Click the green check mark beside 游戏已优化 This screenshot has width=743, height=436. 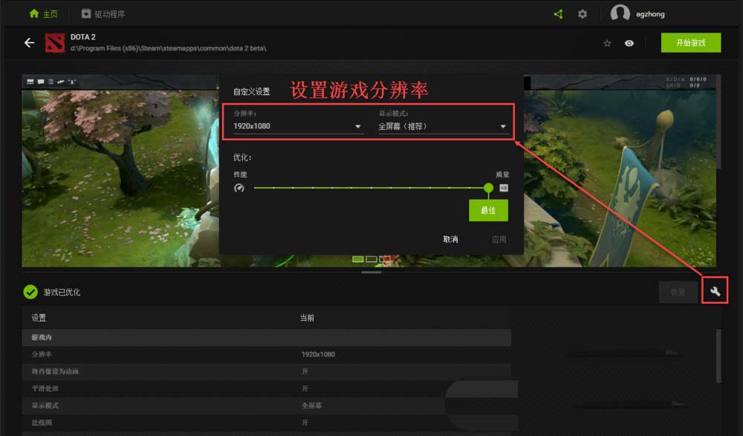30,292
